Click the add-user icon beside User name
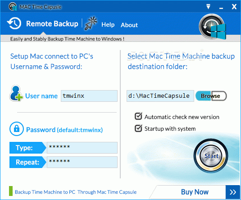This screenshot has height=200, width=241. tap(16, 93)
